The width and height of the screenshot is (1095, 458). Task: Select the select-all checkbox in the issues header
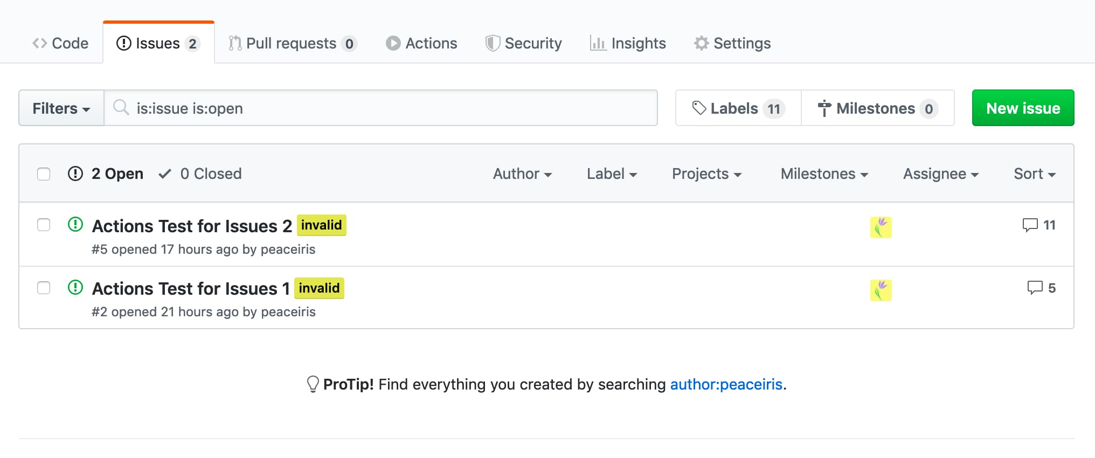[x=43, y=174]
